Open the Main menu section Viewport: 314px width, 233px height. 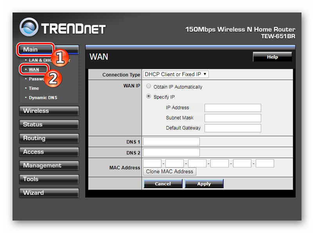tap(49, 49)
